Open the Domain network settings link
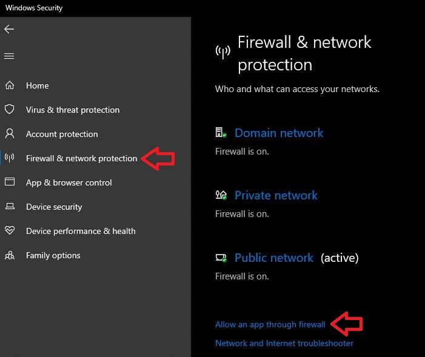Image resolution: width=425 pixels, height=357 pixels. (279, 133)
